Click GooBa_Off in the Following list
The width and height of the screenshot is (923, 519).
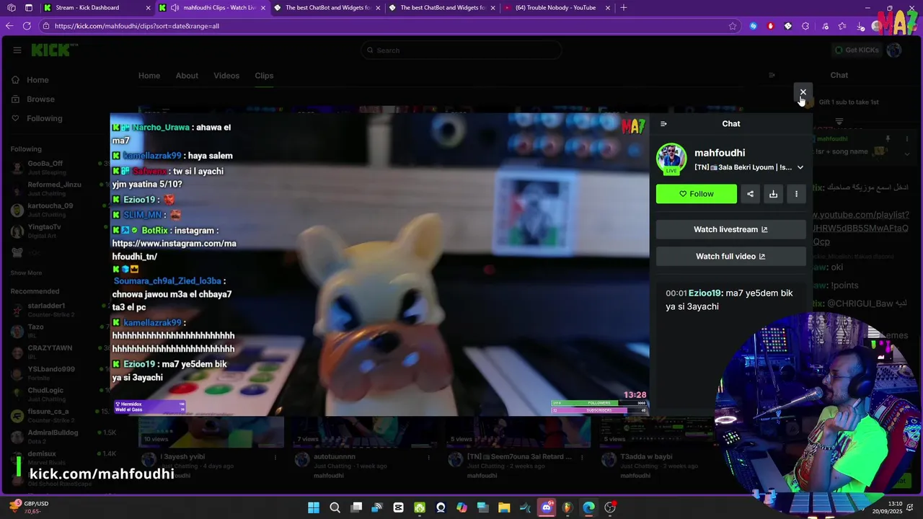(58, 167)
